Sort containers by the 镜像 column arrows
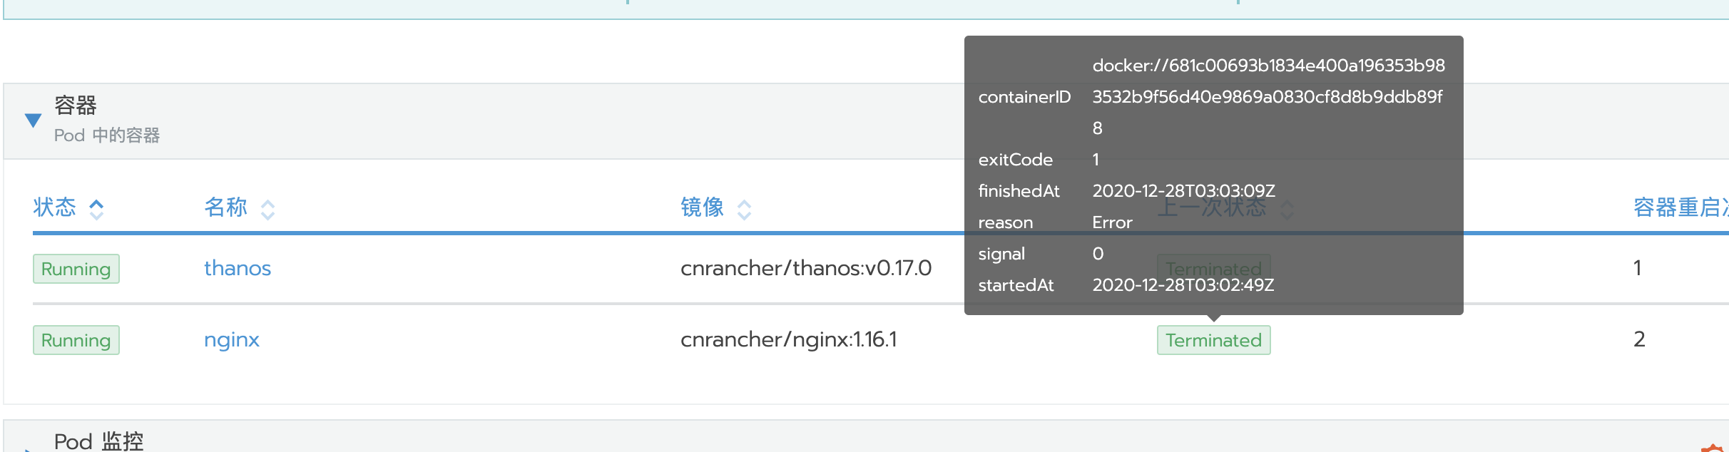Screen dimensions: 1729x452 coord(744,209)
